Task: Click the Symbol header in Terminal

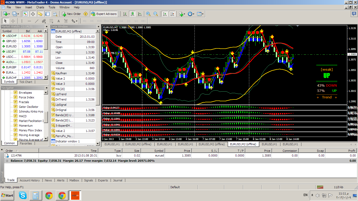Action: [x=153, y=150]
